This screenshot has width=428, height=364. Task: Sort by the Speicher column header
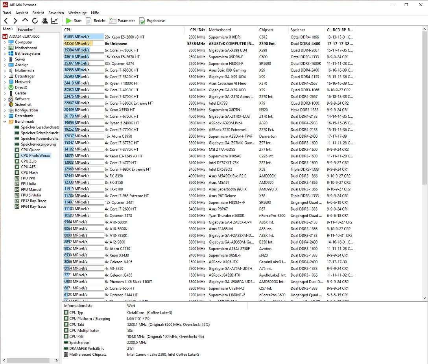(306, 30)
